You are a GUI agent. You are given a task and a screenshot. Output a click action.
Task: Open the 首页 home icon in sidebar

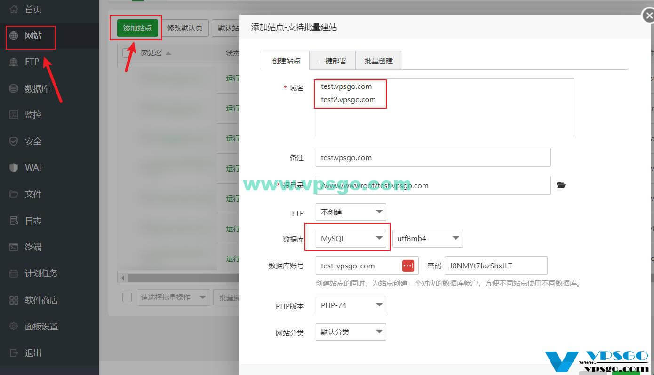pyautogui.click(x=14, y=9)
